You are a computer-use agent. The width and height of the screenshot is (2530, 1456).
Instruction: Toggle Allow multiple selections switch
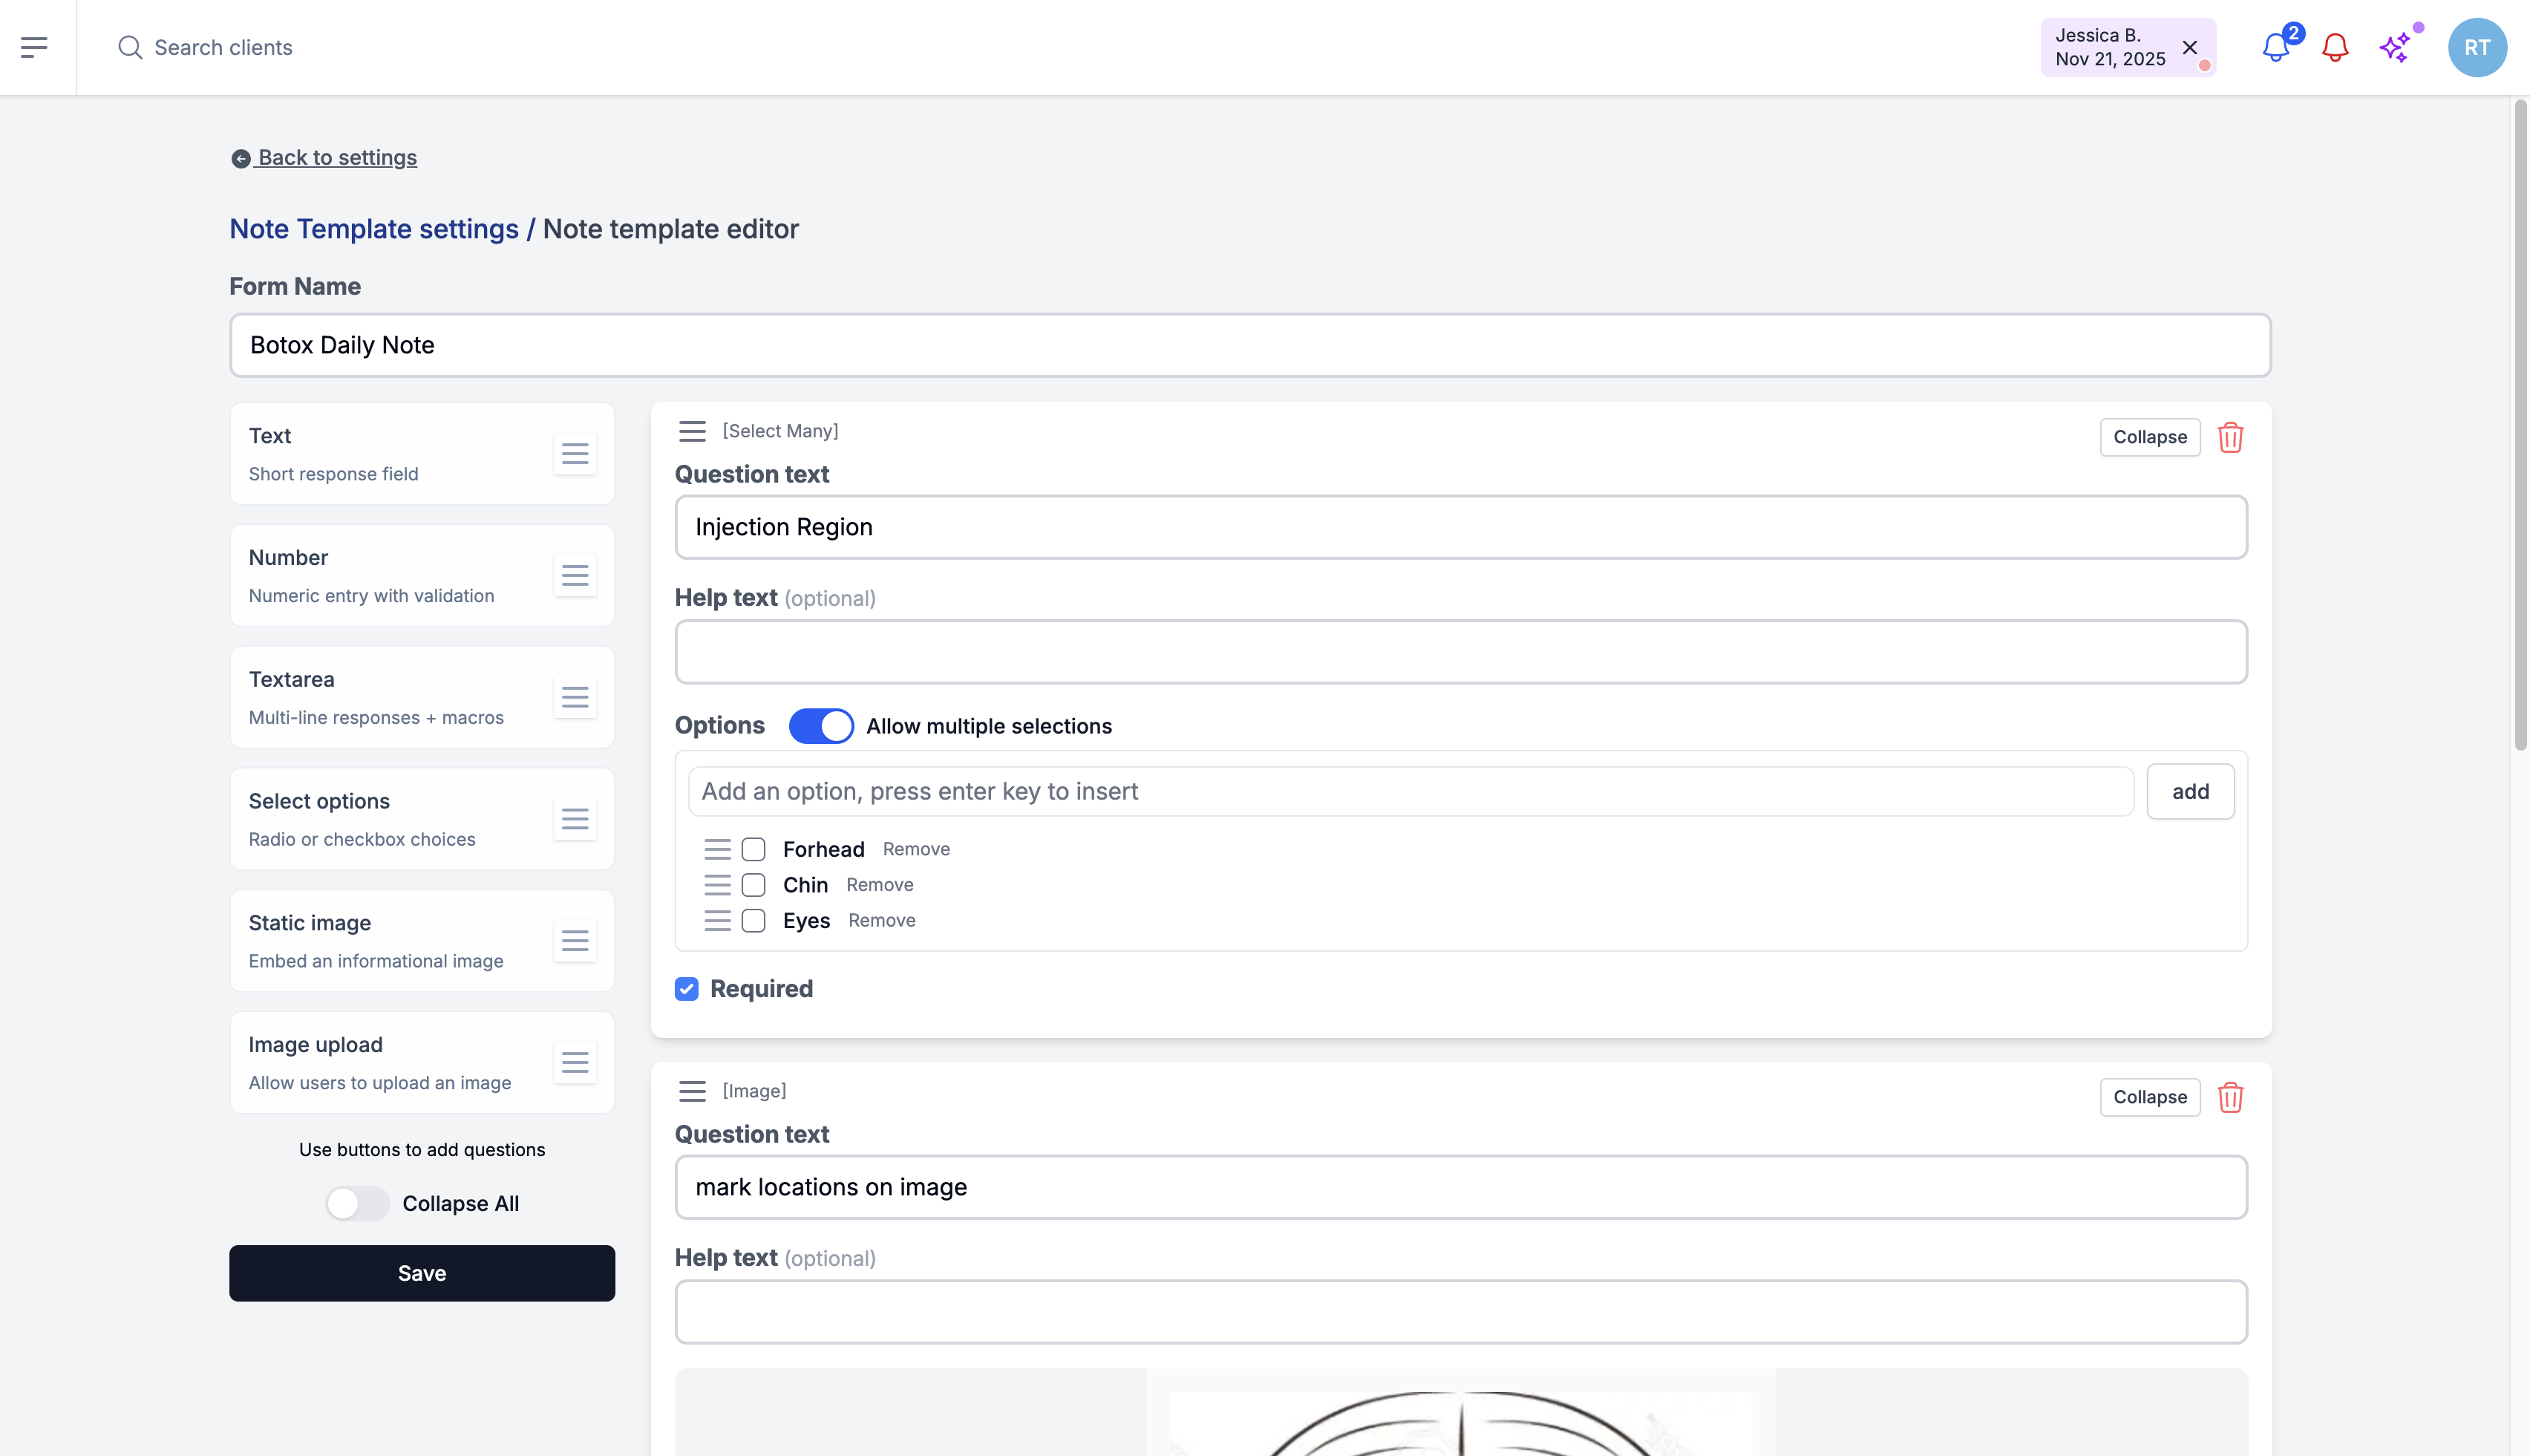click(820, 726)
